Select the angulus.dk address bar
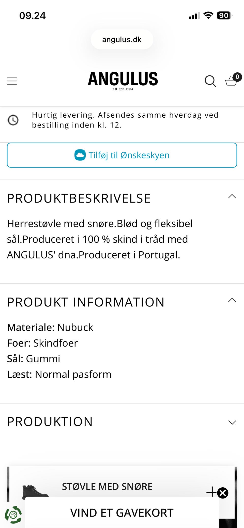This screenshot has width=244, height=528. click(122, 39)
